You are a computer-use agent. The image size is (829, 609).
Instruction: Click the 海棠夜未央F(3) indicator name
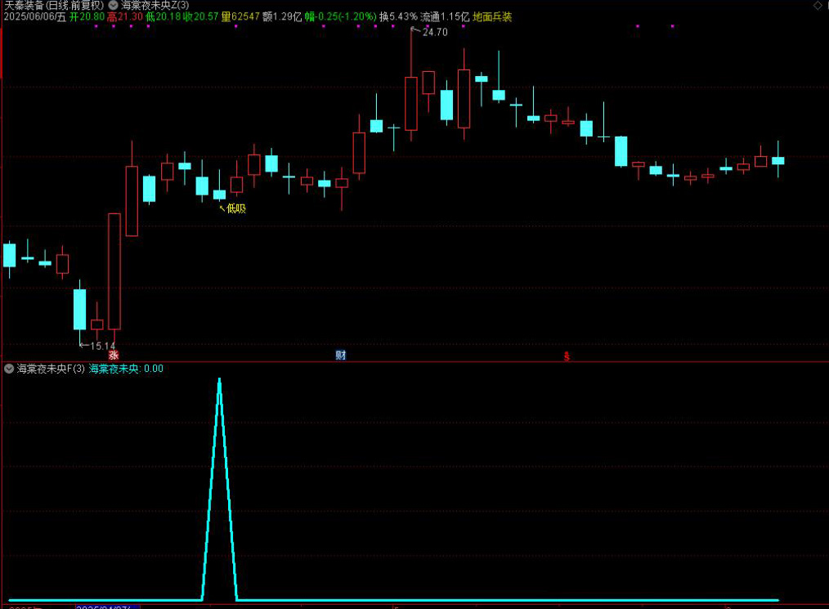point(51,369)
